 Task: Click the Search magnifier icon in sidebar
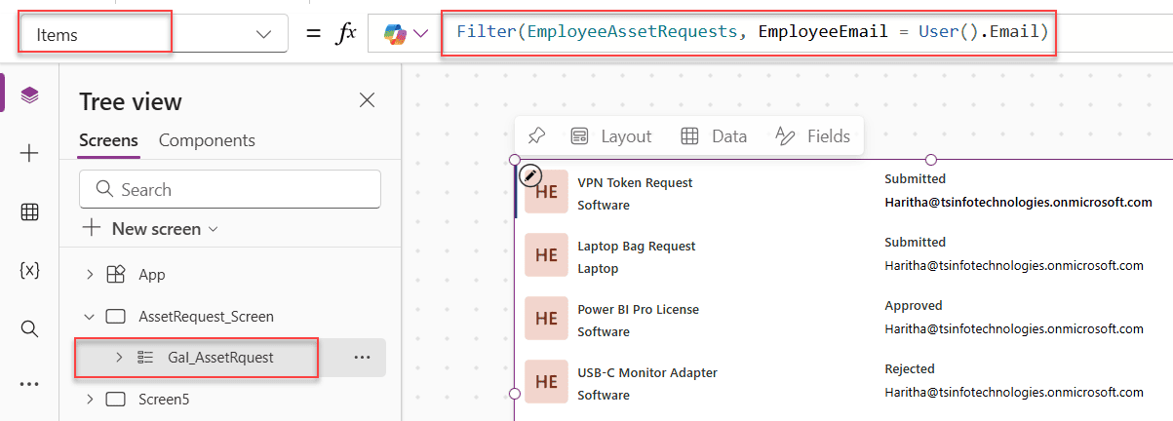(29, 328)
